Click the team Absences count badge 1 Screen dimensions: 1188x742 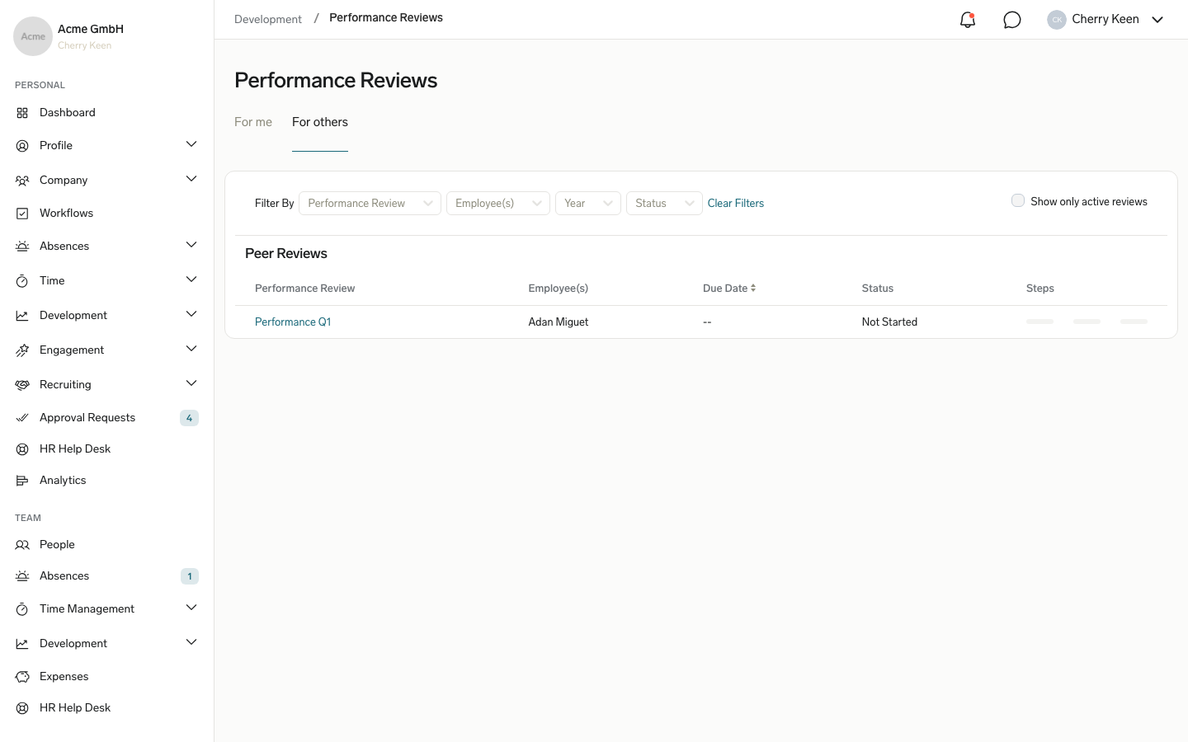(x=190, y=576)
